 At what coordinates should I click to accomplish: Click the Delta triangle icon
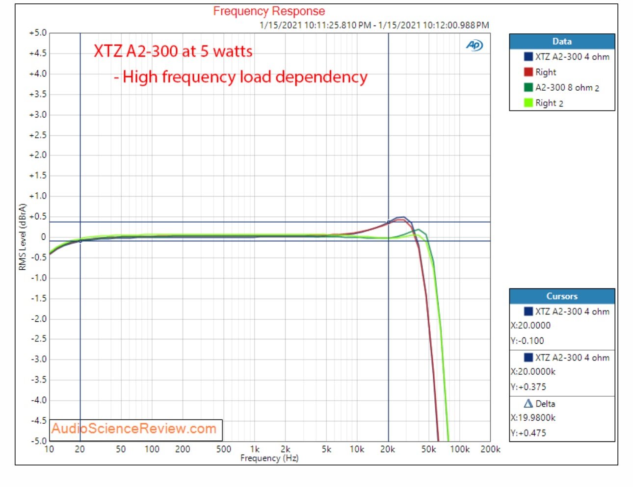pos(528,404)
